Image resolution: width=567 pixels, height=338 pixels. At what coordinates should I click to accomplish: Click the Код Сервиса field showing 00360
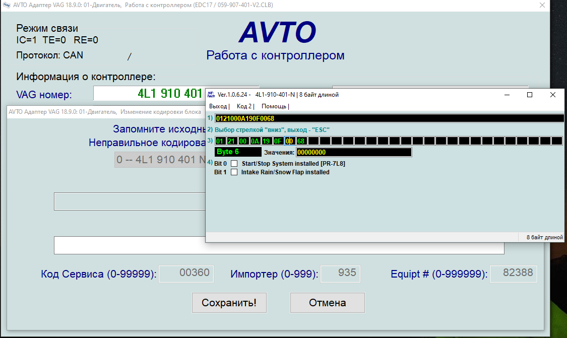pos(186,274)
